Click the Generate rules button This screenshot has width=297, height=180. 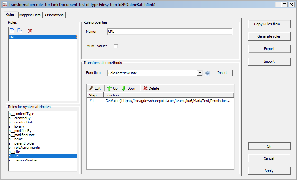click(x=269, y=36)
